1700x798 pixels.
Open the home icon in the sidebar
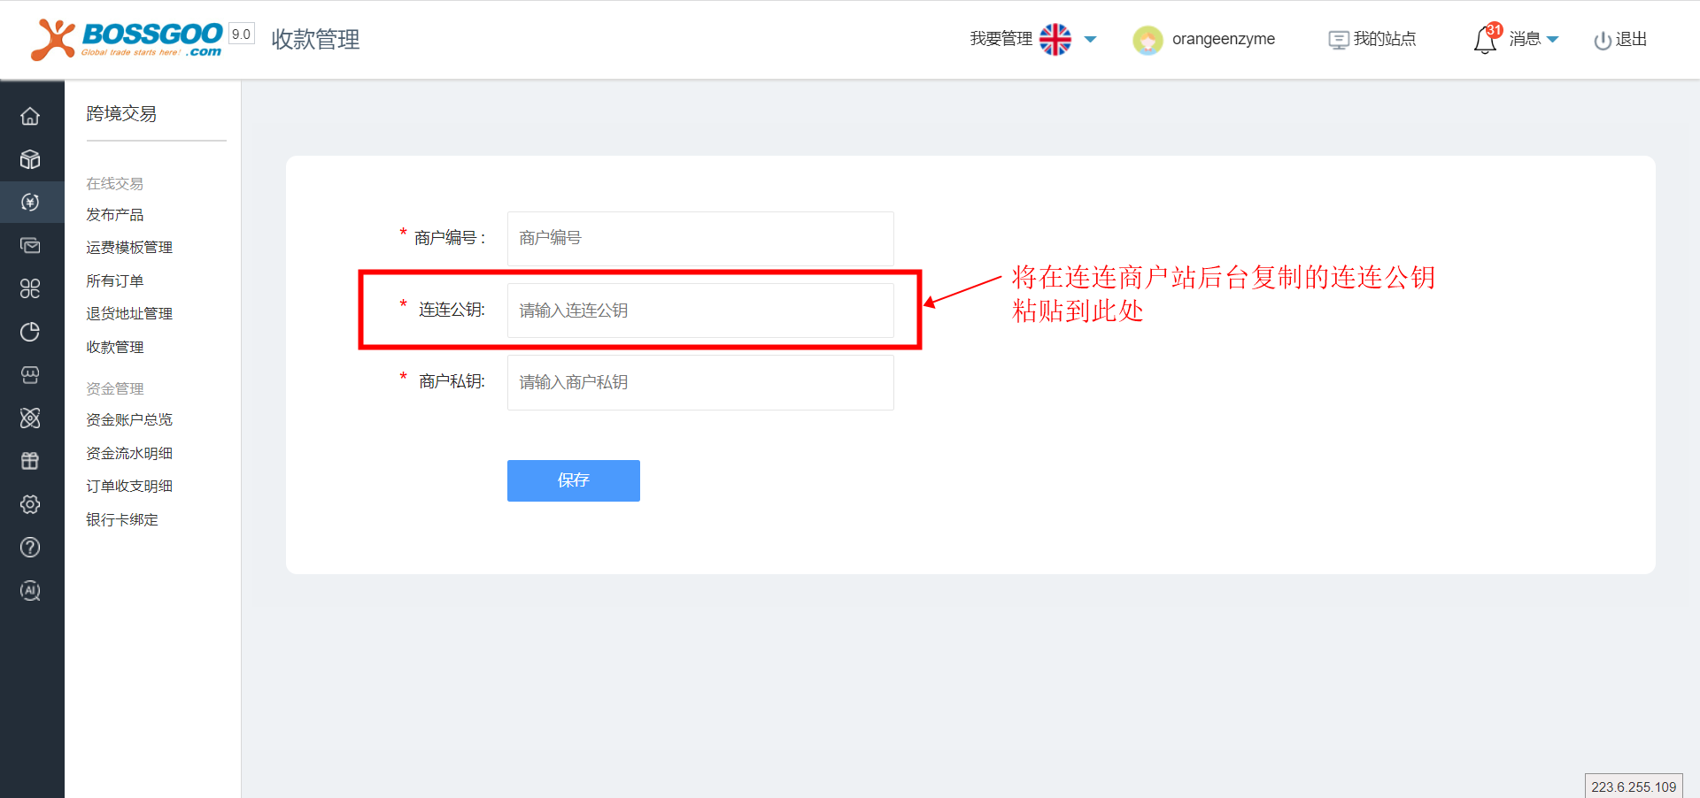point(30,116)
